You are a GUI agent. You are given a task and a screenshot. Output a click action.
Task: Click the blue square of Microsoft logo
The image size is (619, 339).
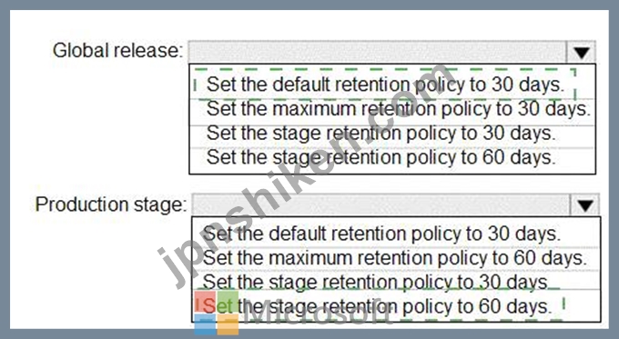[x=205, y=324]
